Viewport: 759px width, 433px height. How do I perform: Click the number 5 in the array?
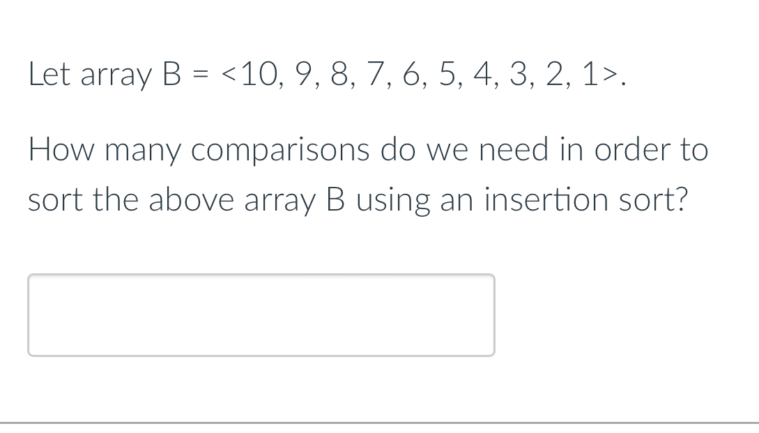pos(450,73)
